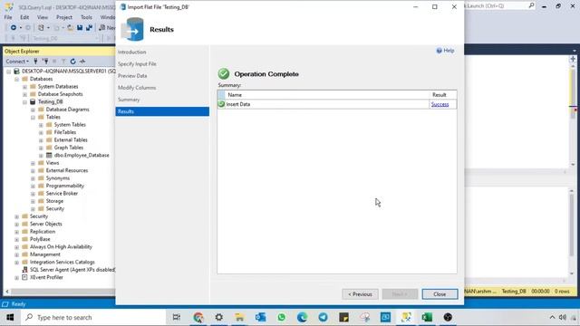Select the Results step in the wizard sidebar
580x326 pixels.
[x=162, y=111]
